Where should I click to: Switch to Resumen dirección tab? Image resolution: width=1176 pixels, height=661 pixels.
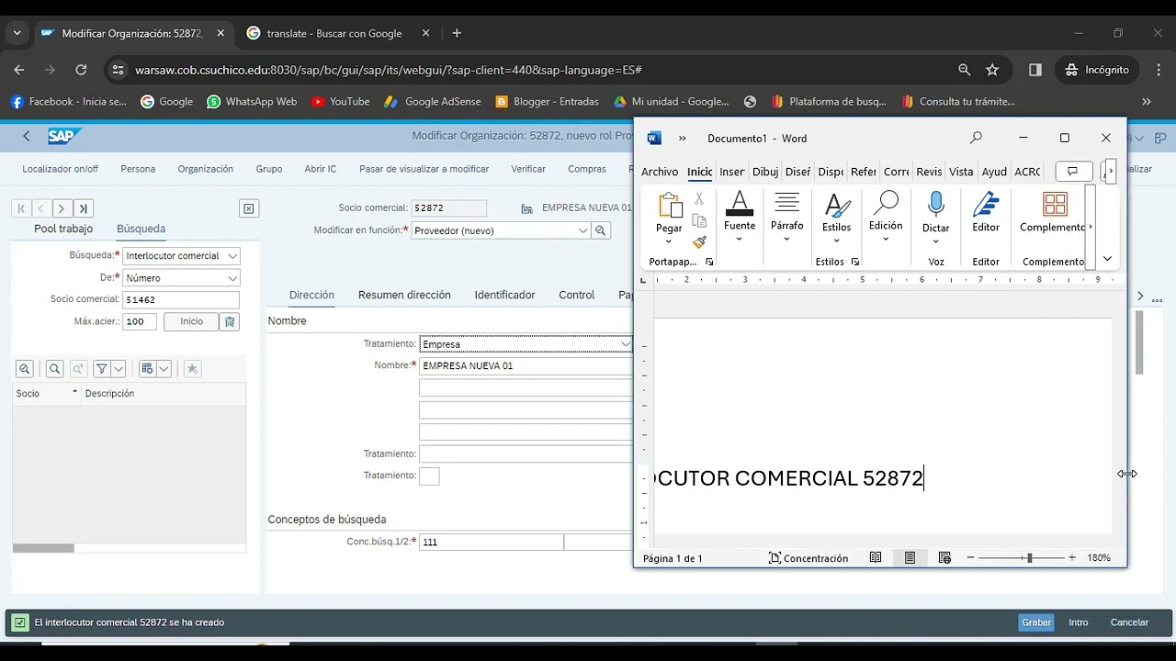pyautogui.click(x=404, y=295)
